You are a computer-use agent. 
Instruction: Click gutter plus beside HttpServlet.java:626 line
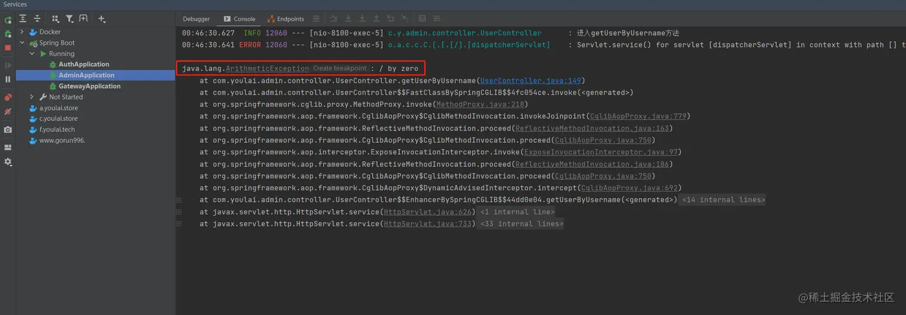(x=179, y=212)
